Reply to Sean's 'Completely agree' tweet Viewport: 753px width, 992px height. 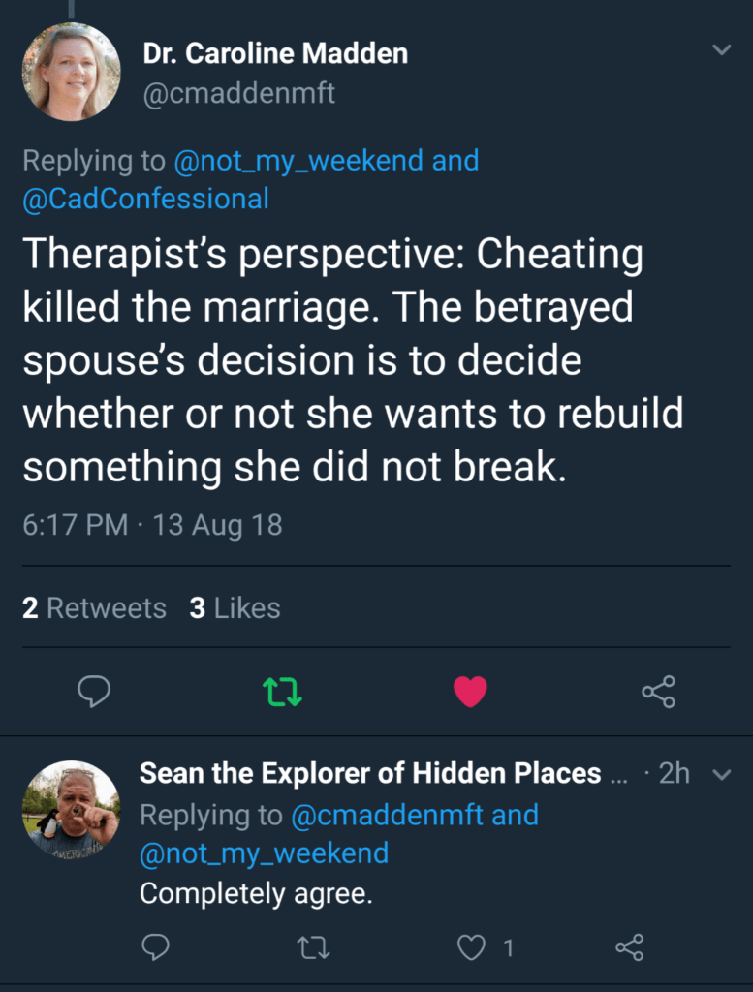tap(155, 947)
